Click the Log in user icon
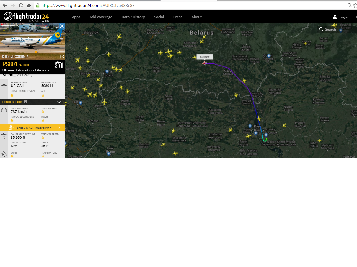This screenshot has height=267, width=357. click(335, 17)
